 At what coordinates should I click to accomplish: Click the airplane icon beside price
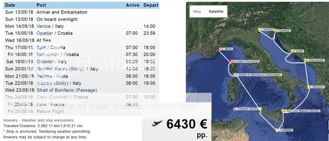[157, 123]
